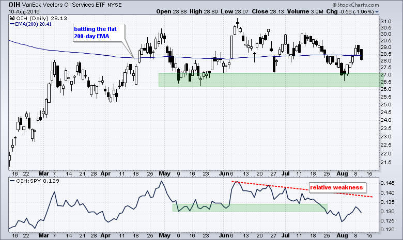The image size is (403, 240).
Task: Click the candlestick icon beside OIH (Daily)
Action: point(12,18)
